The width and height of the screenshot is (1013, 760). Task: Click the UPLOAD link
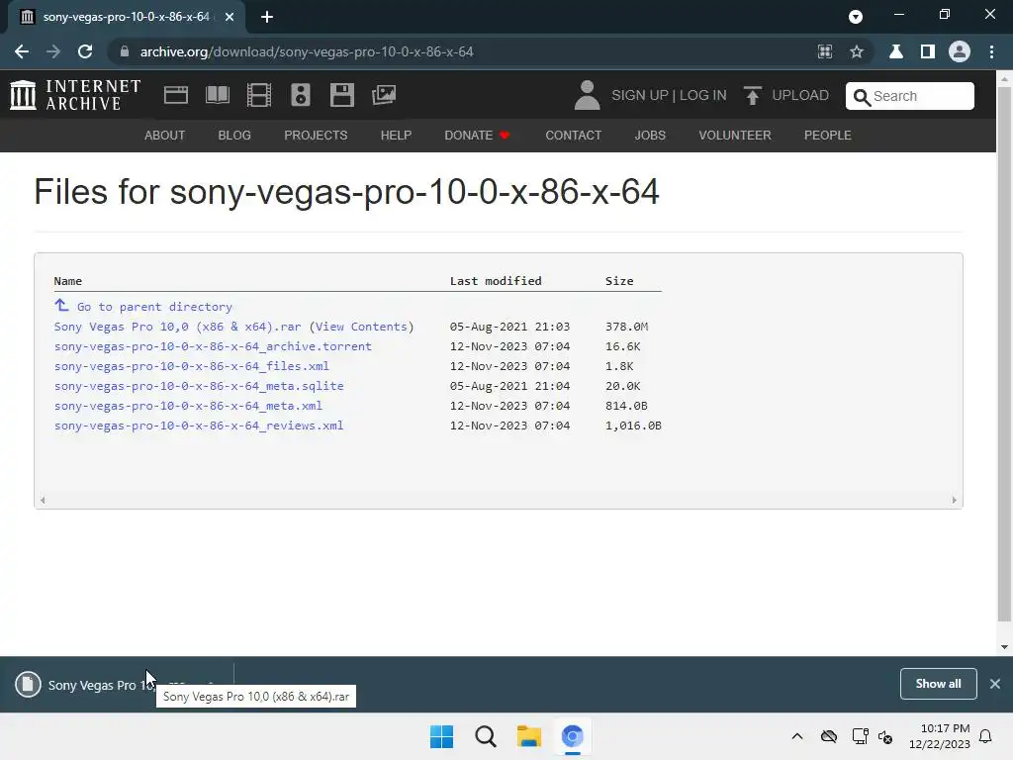pos(799,95)
